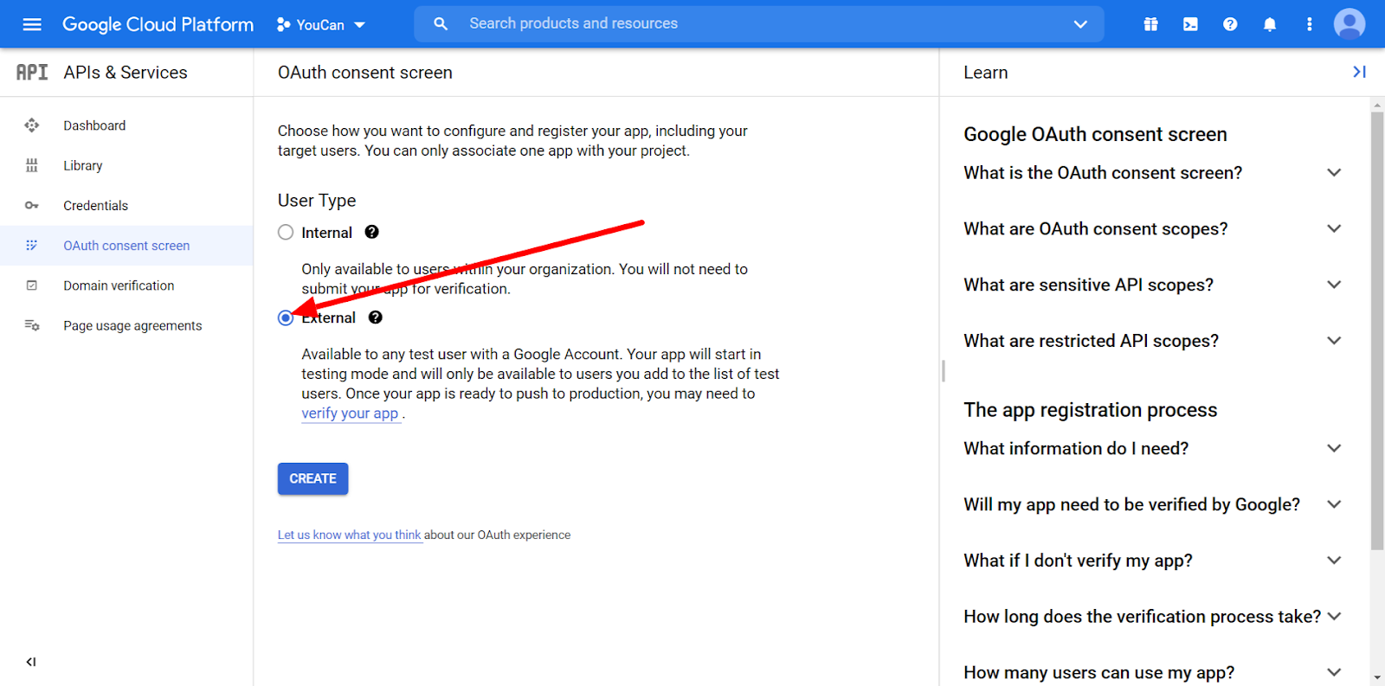Activate Cloud Shell terminal icon
The image size is (1385, 686).
coord(1190,24)
